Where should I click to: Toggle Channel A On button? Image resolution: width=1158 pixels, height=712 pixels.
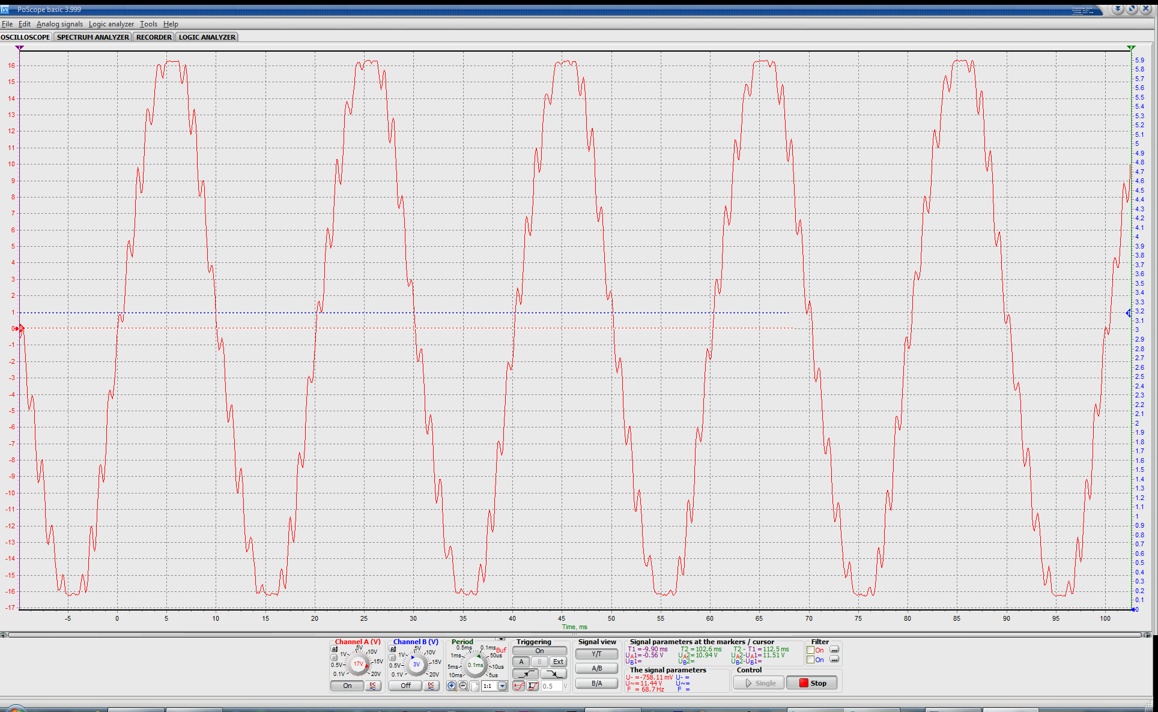click(347, 686)
